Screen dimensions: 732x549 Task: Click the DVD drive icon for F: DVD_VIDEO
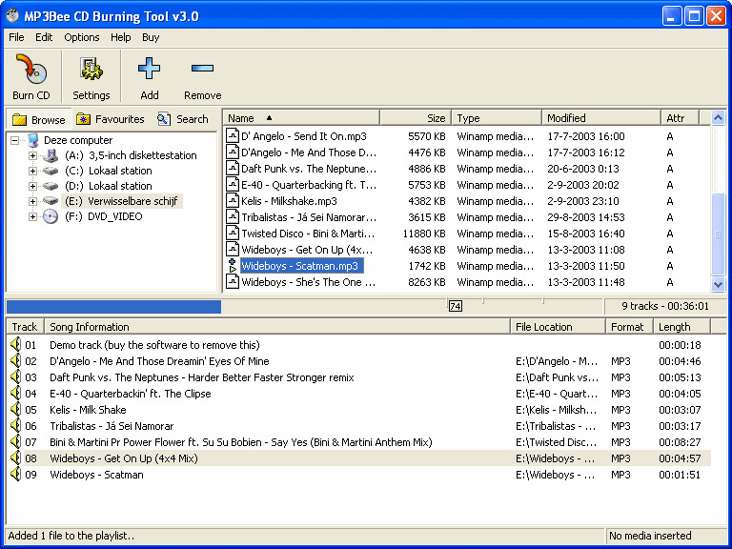[51, 216]
